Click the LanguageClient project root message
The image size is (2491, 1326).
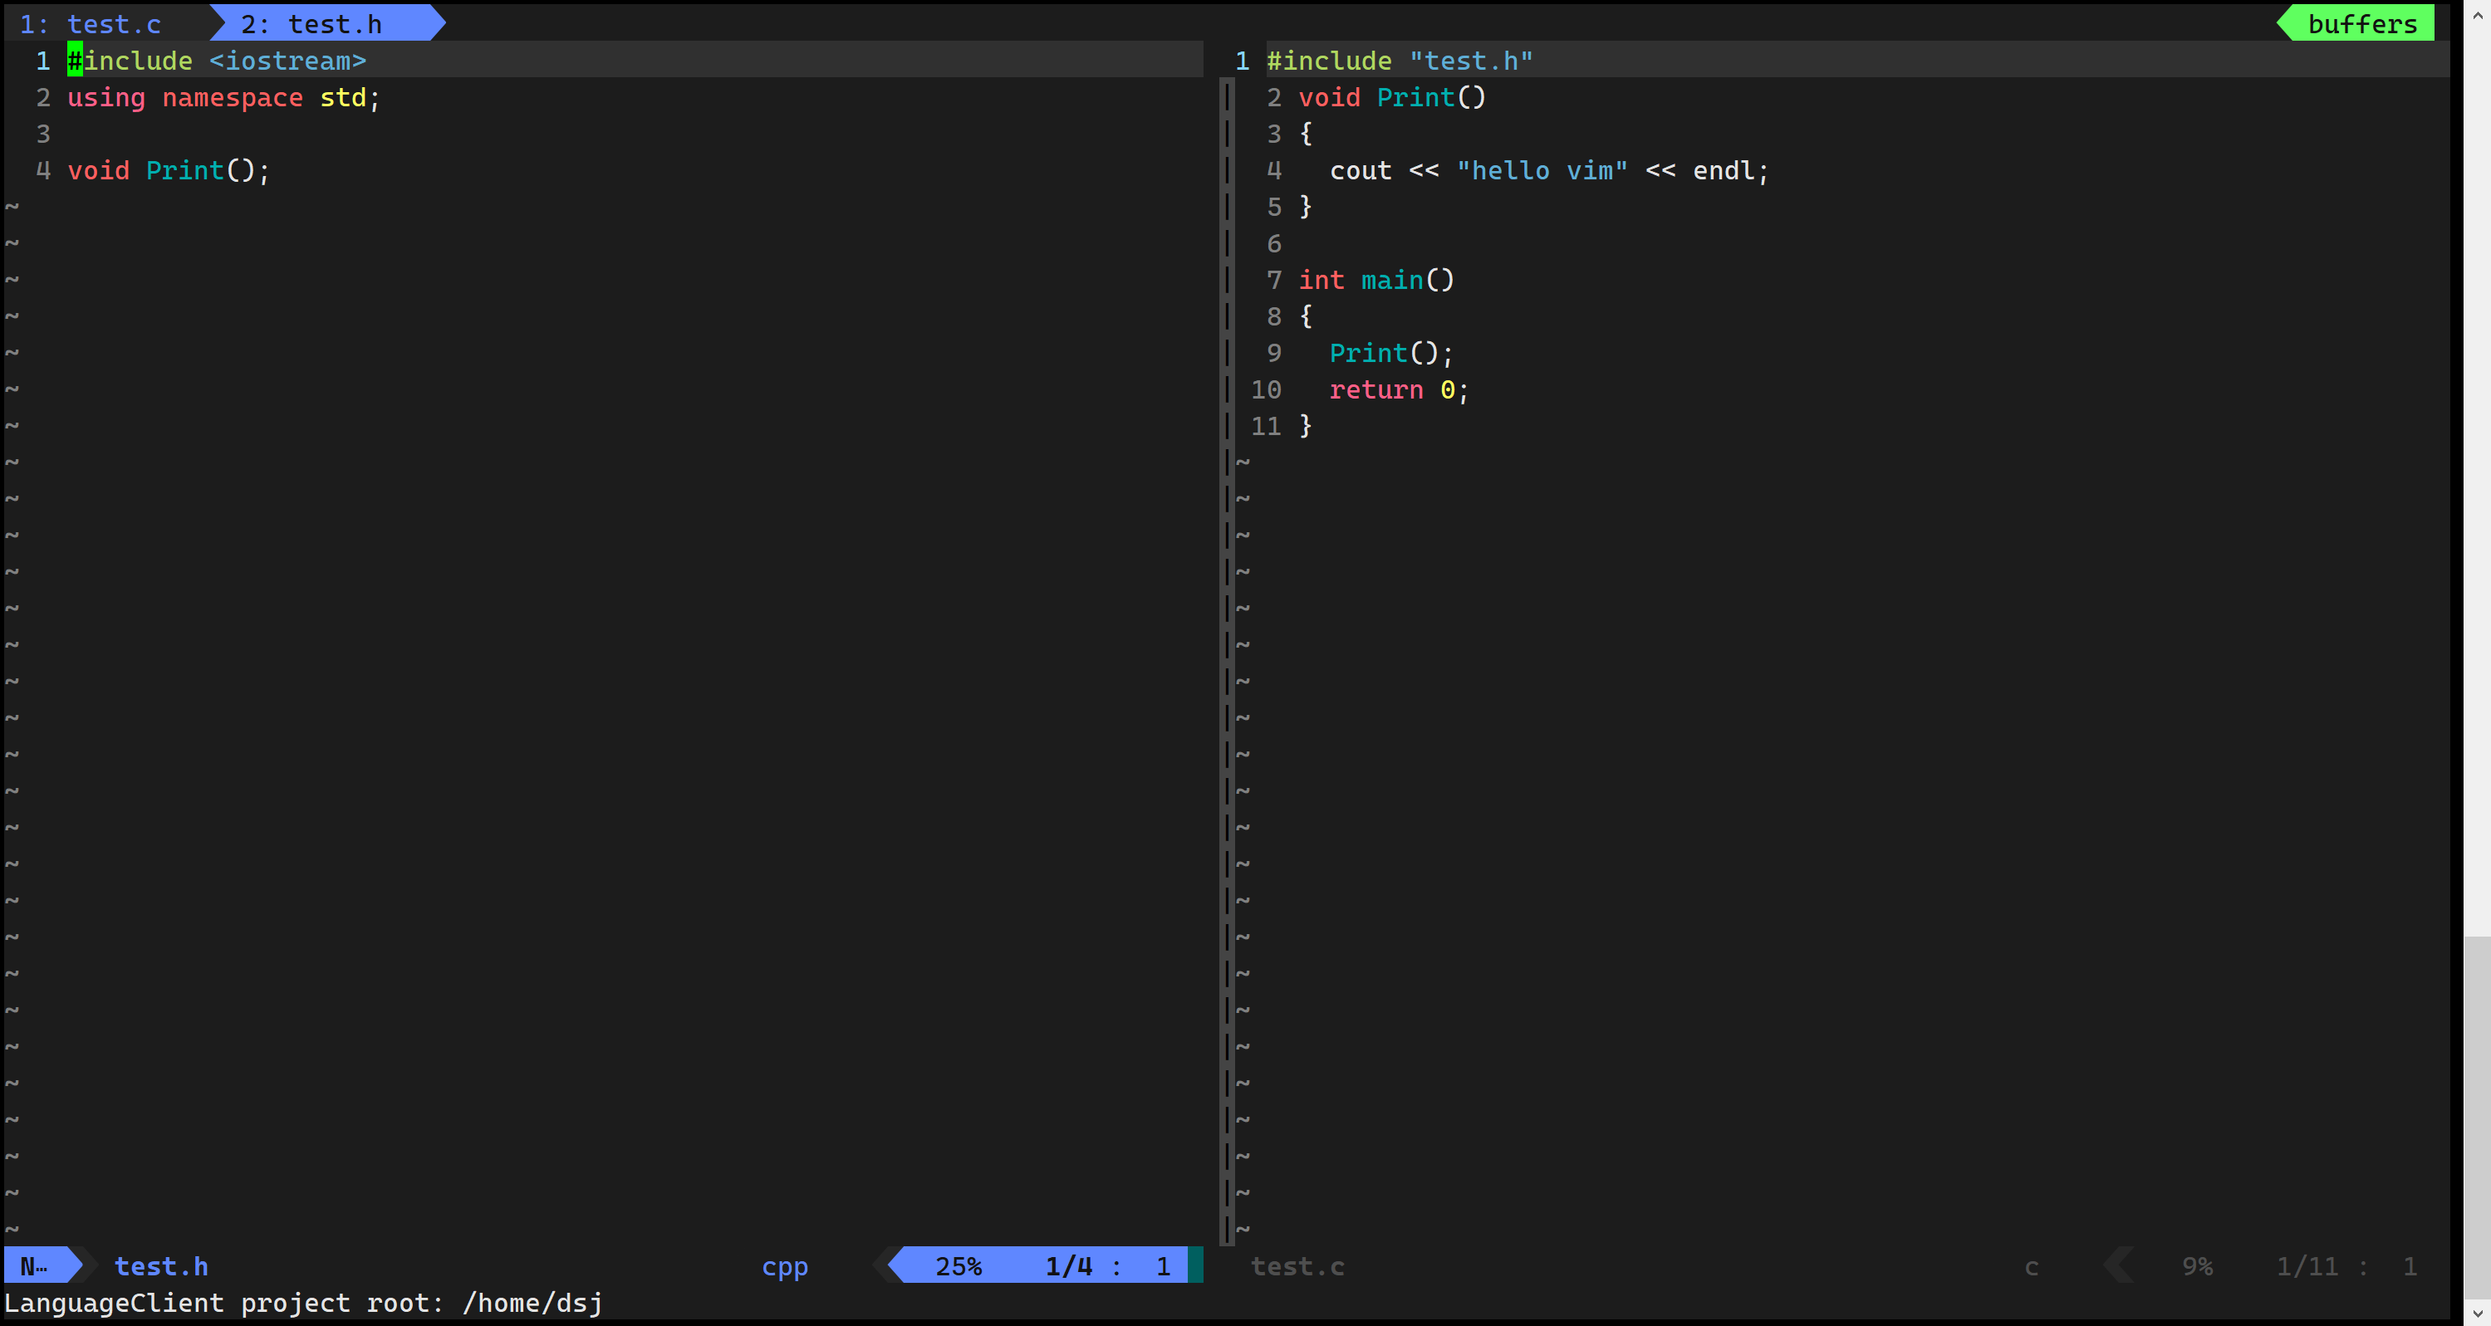304,1303
